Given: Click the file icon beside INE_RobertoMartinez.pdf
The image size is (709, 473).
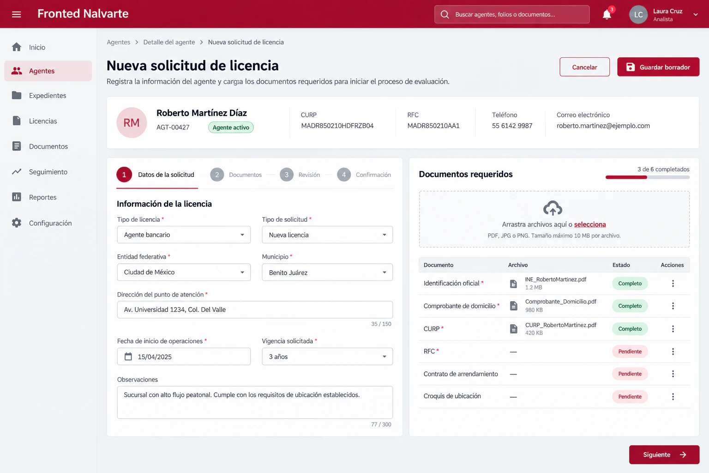Looking at the screenshot, I should coord(513,284).
